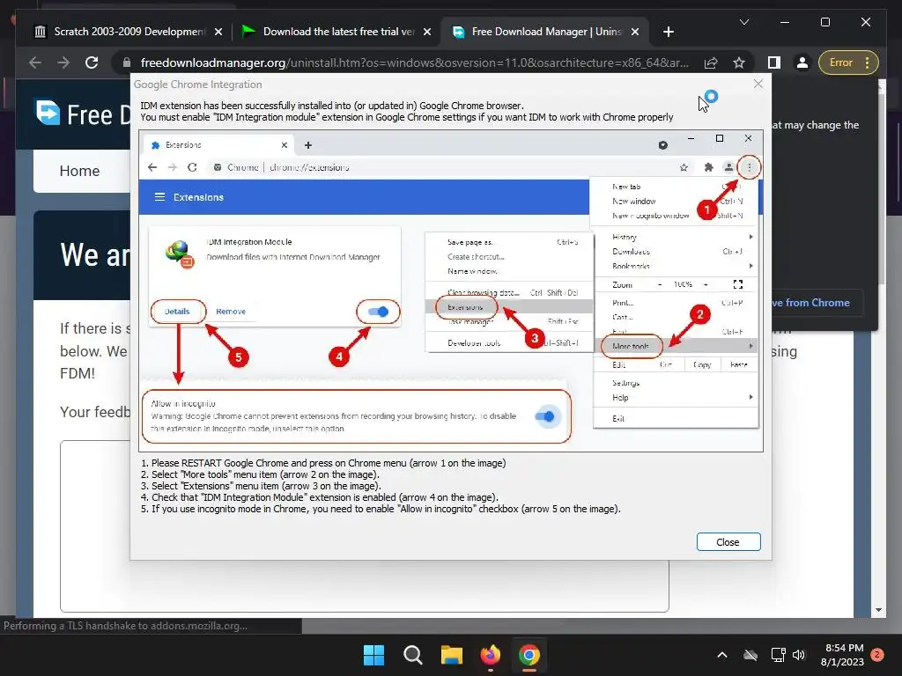Screen dimensions: 902x676
Task: Close the Scratch 2003-2009 Development tab
Action: tap(218, 33)
